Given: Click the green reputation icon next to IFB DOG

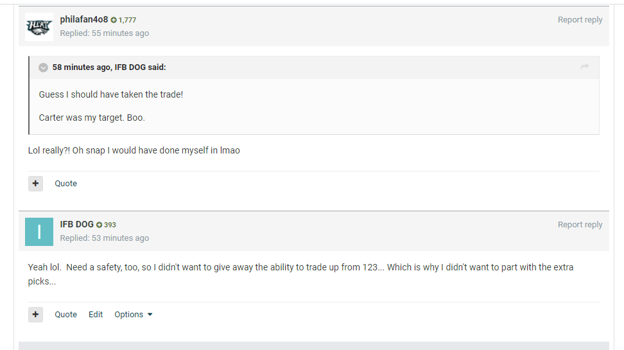Looking at the screenshot, I should tap(99, 225).
